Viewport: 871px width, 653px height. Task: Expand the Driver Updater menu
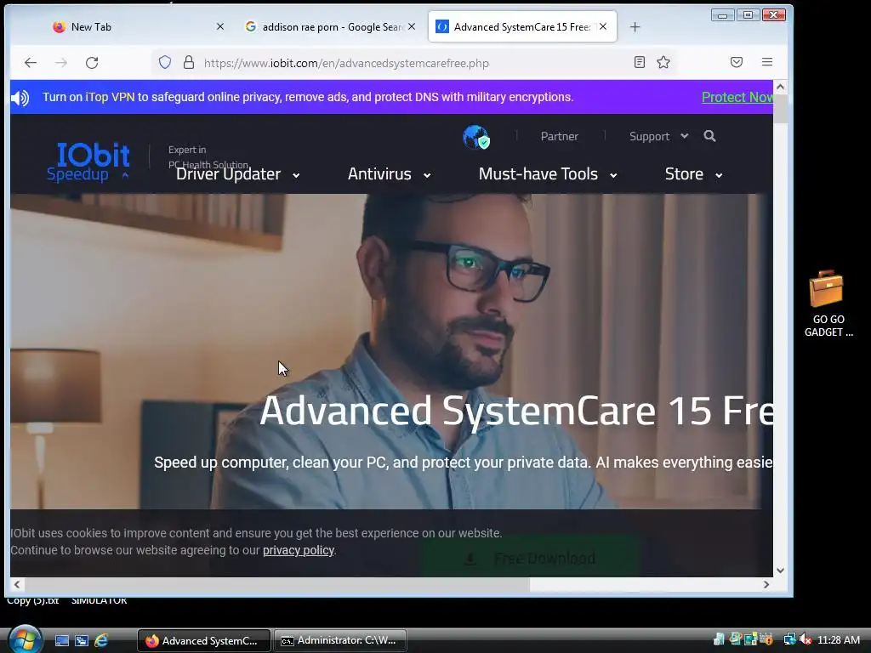pyautogui.click(x=238, y=174)
